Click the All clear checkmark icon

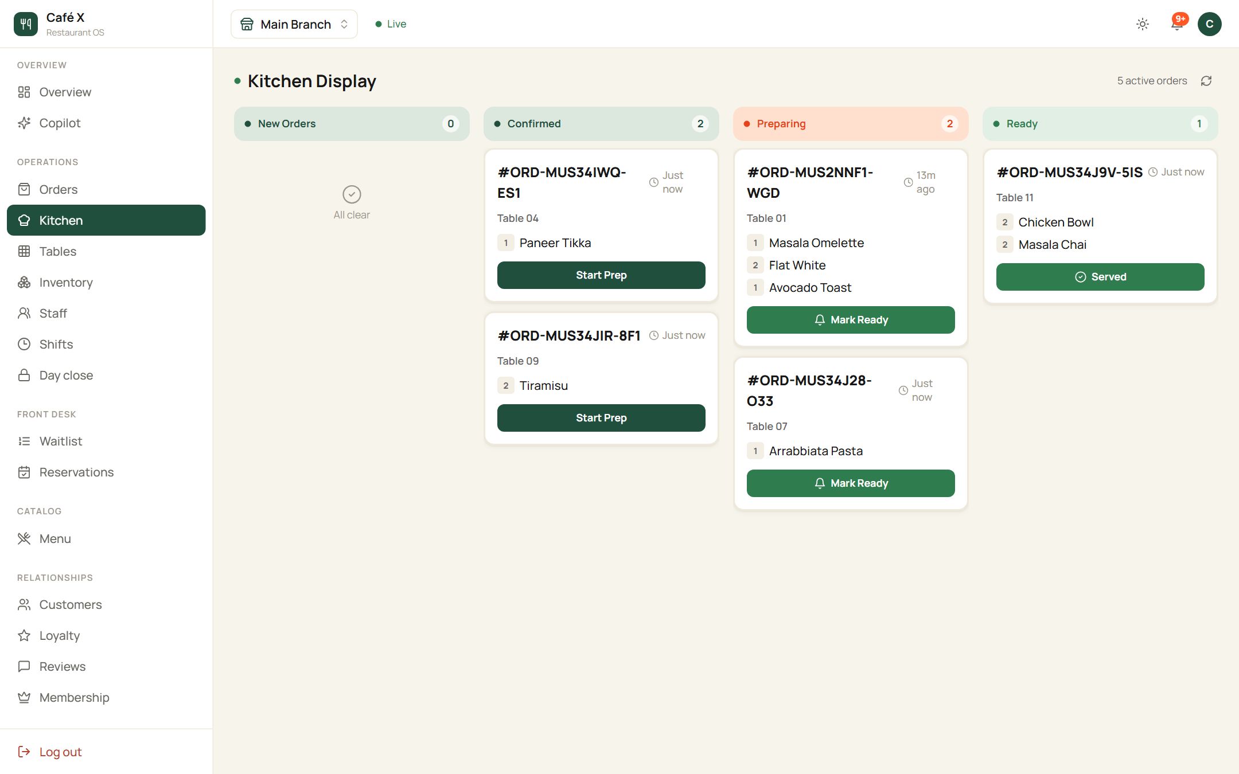point(352,194)
